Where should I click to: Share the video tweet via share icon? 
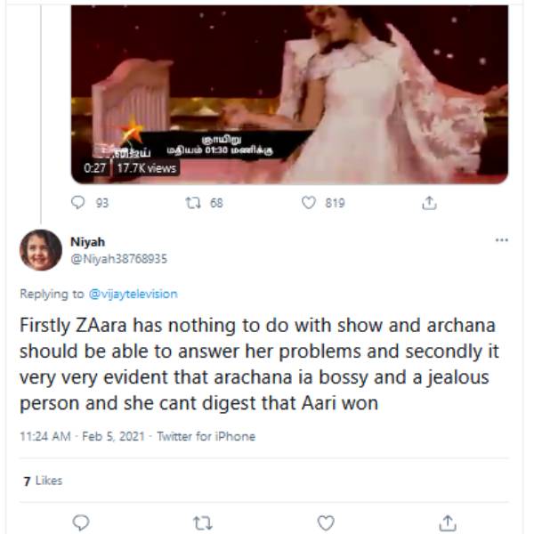[430, 203]
